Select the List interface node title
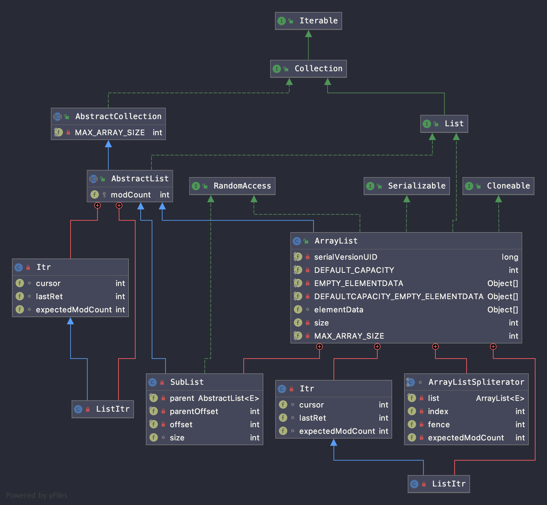 click(454, 124)
